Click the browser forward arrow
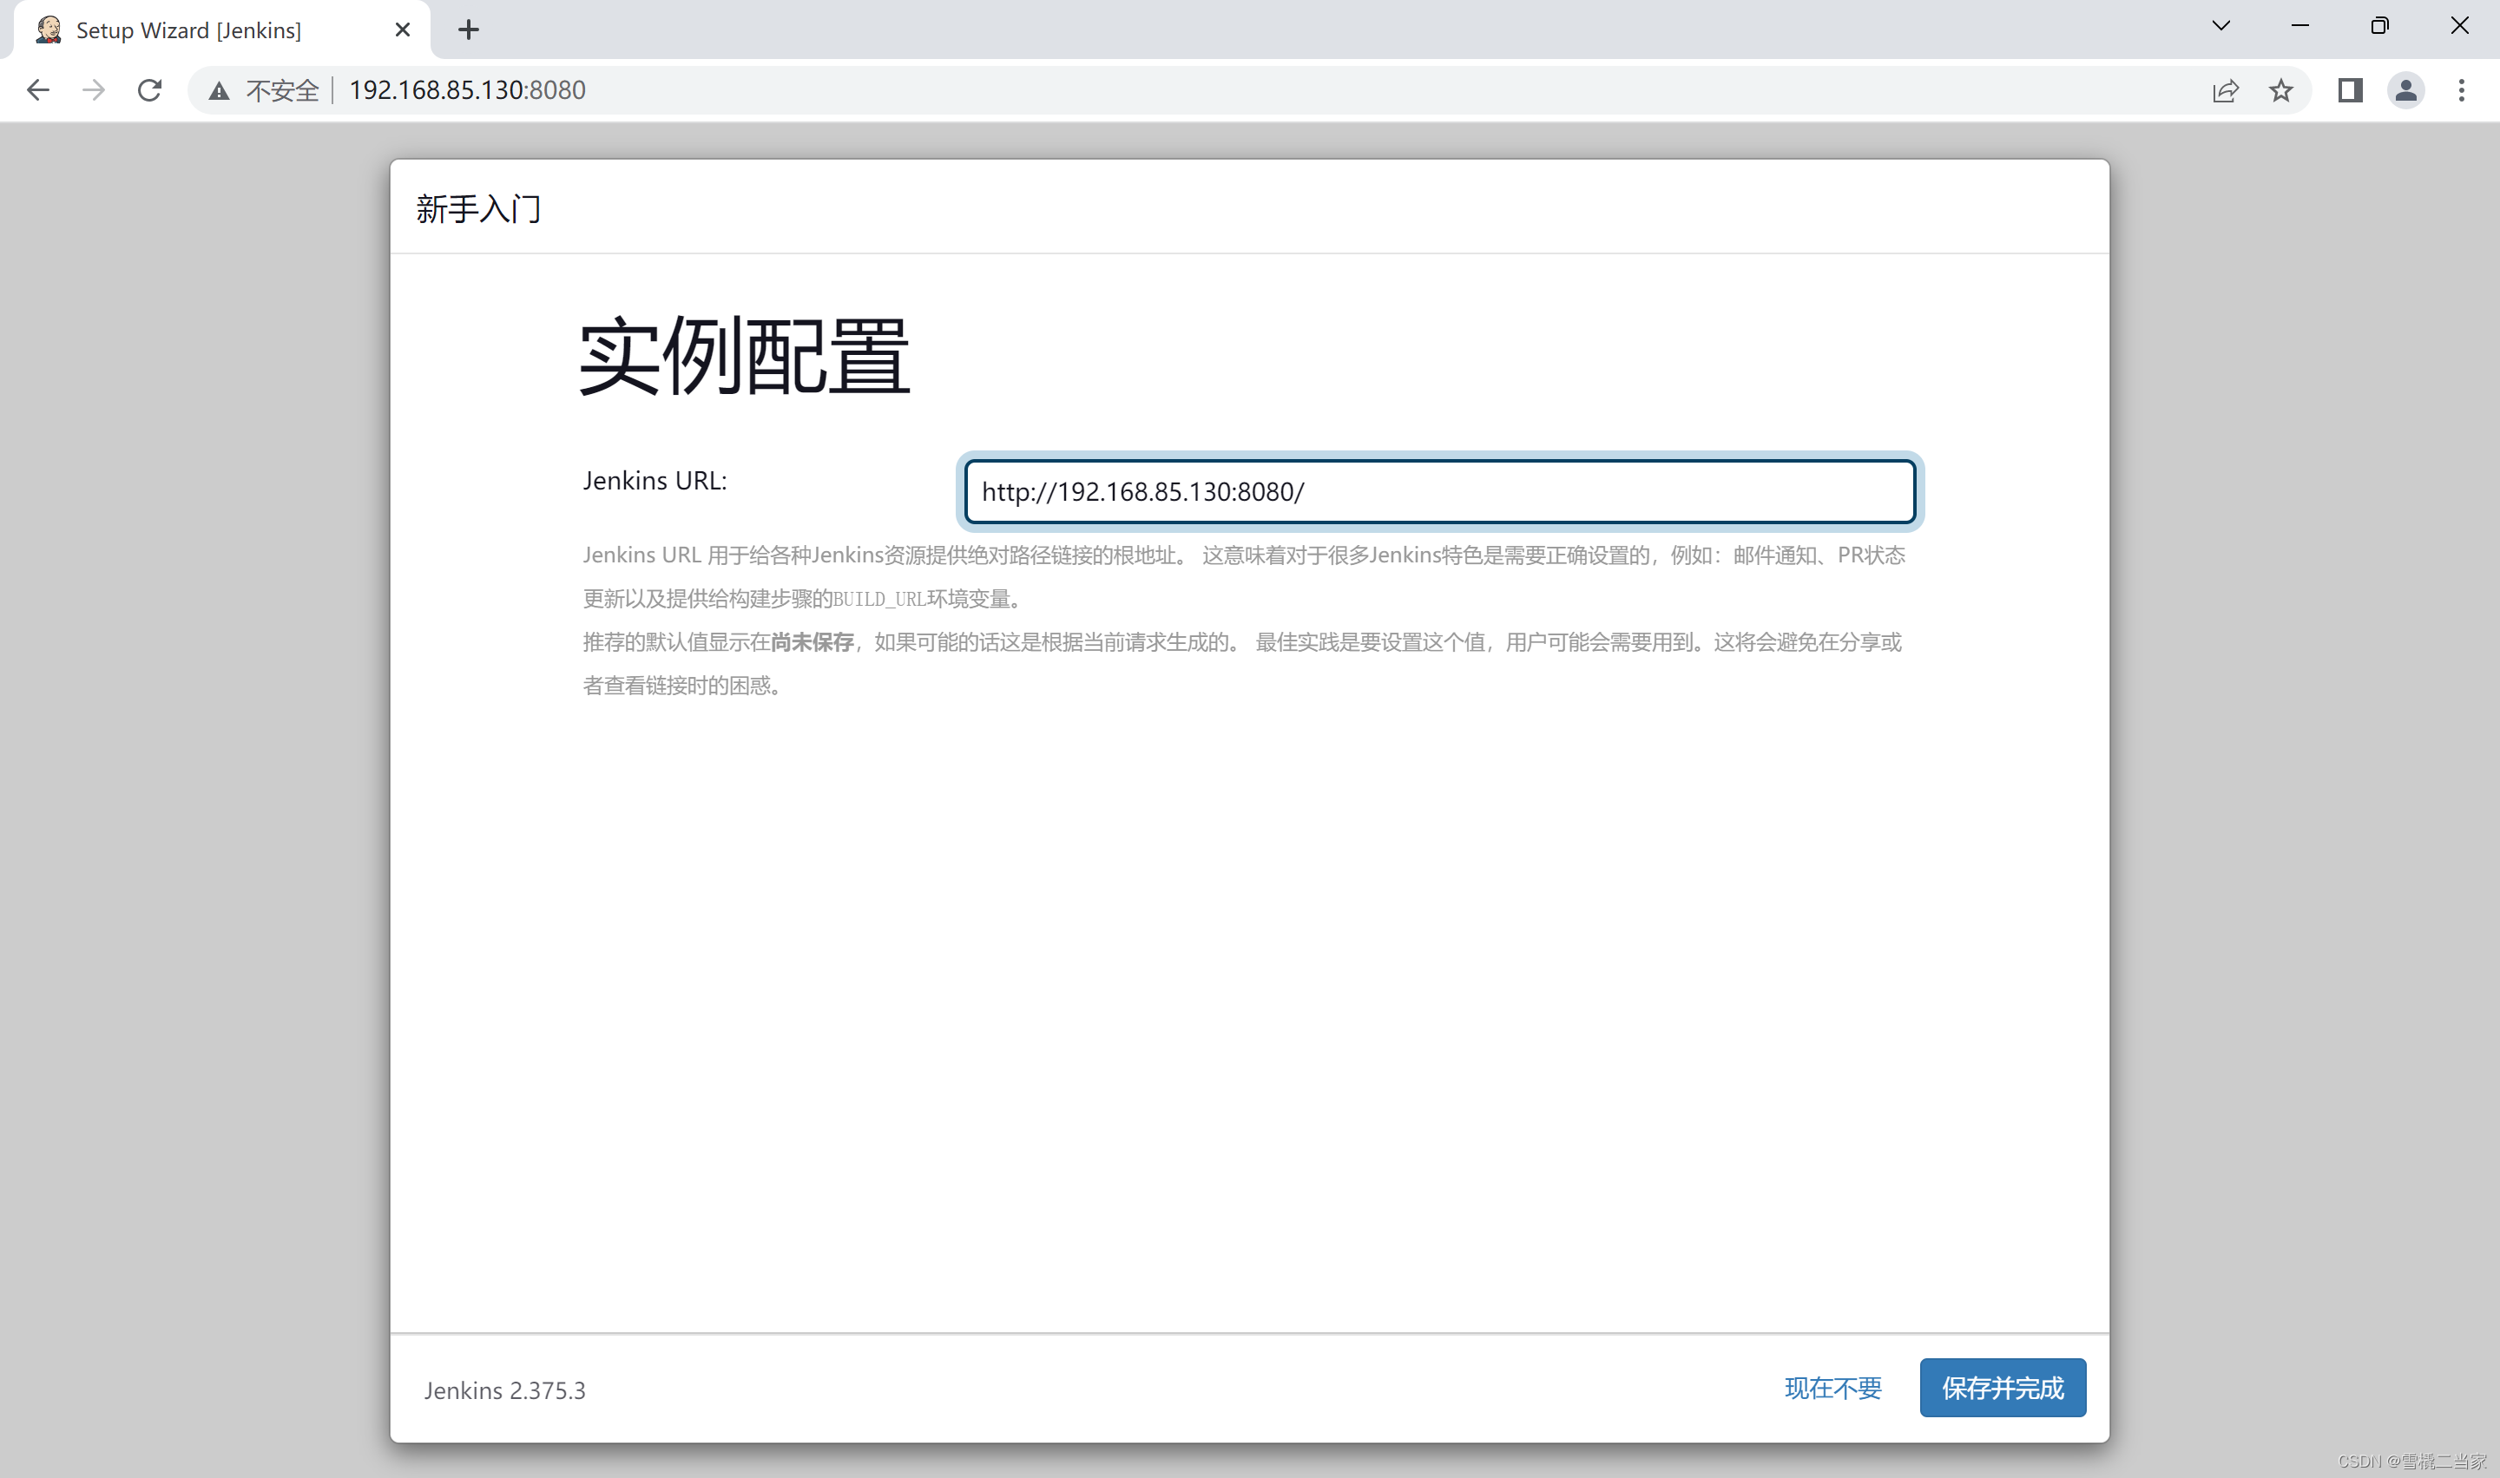This screenshot has height=1478, width=2500. click(x=94, y=90)
